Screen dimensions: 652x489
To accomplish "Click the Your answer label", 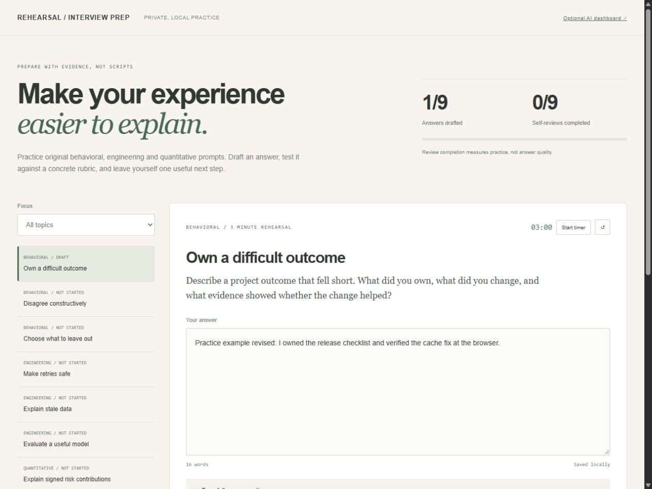I will 202,320.
